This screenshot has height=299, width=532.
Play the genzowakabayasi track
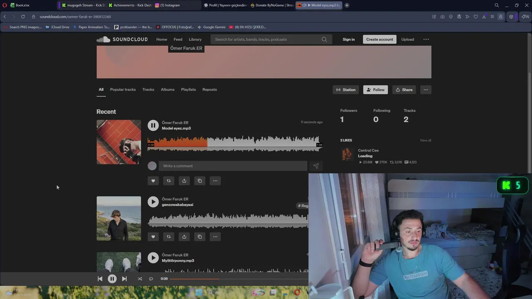pos(153,202)
